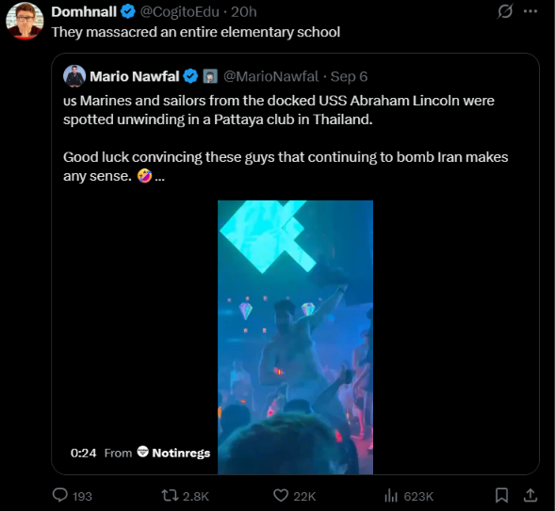Image resolution: width=555 pixels, height=511 pixels.
Task: Expand the truncated quoted text ellipsis
Action: (159, 176)
